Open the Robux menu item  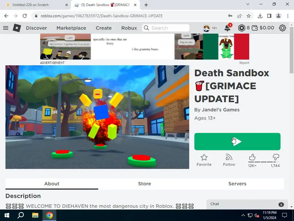tap(129, 28)
